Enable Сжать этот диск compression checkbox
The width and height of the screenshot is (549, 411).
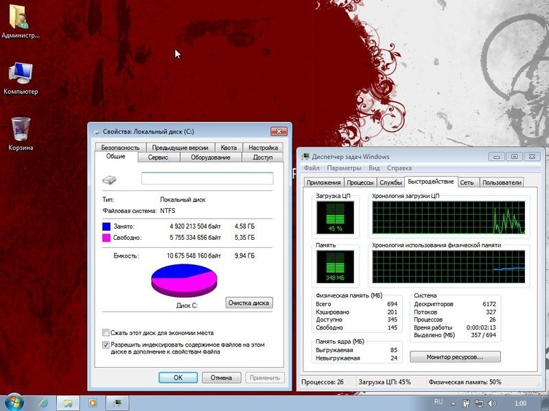click(106, 332)
